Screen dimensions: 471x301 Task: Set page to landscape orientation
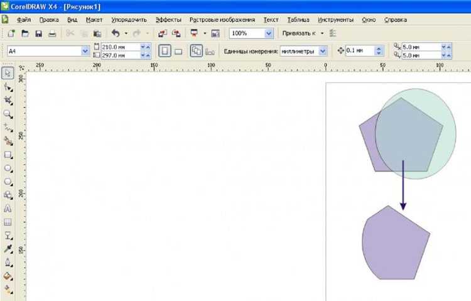178,52
